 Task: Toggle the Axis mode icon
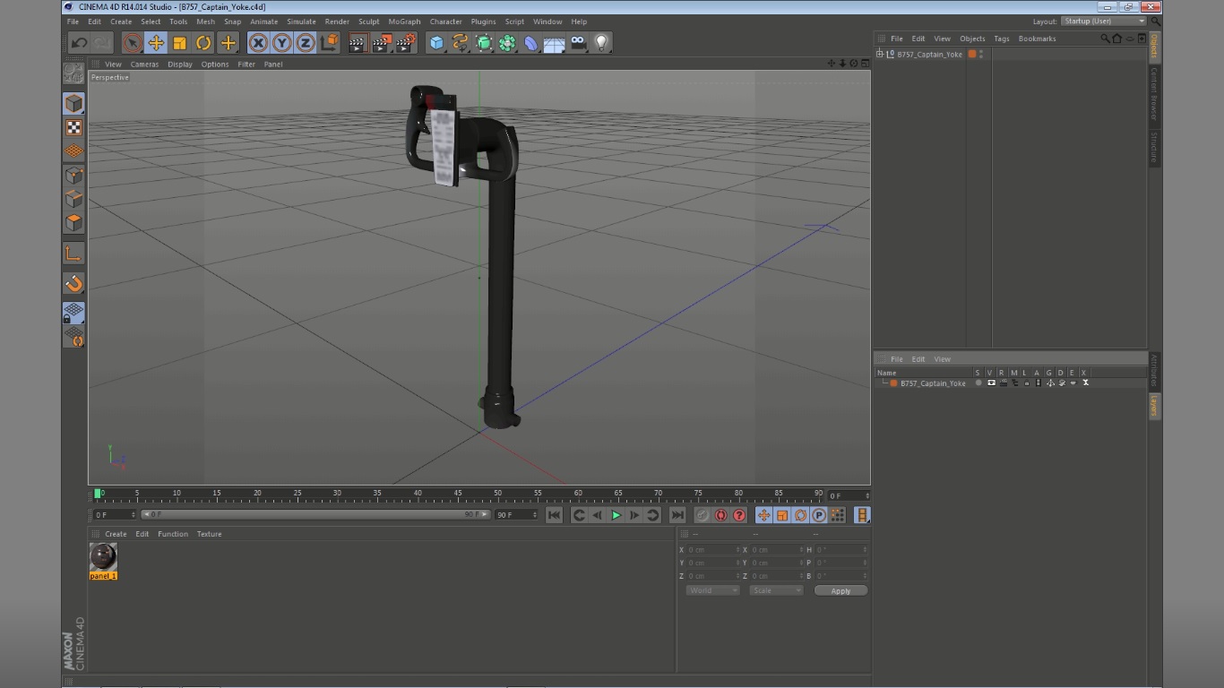(x=73, y=254)
